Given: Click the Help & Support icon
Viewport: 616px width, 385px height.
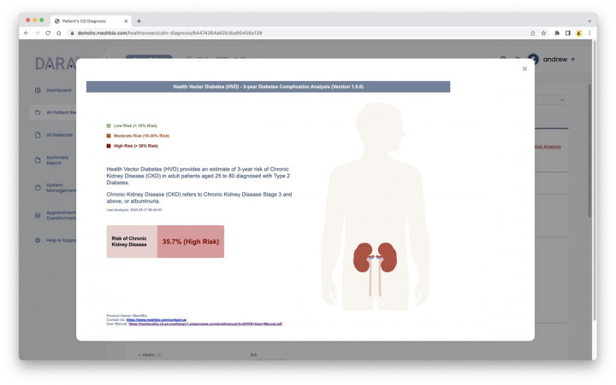Looking at the screenshot, I should pos(37,240).
